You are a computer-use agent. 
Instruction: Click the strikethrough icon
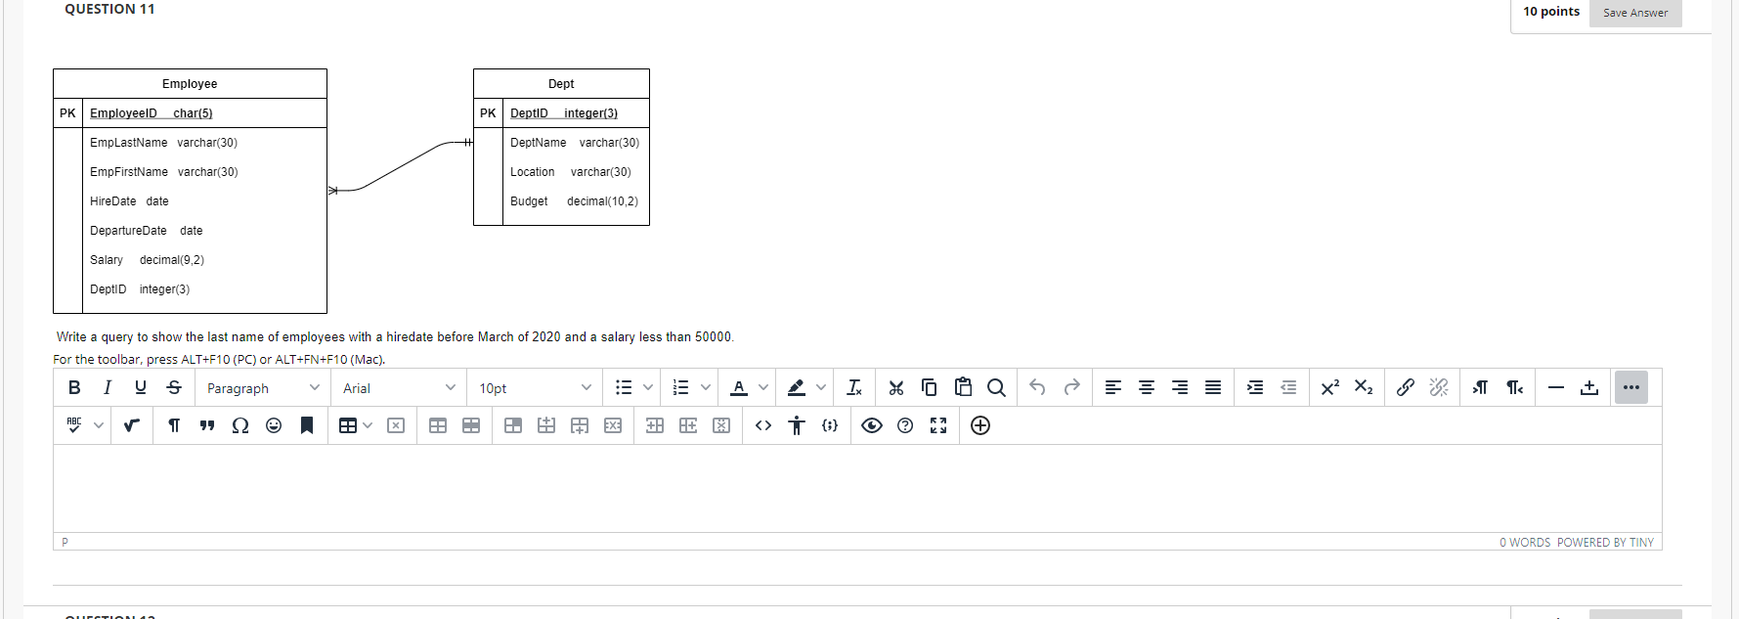(x=174, y=387)
